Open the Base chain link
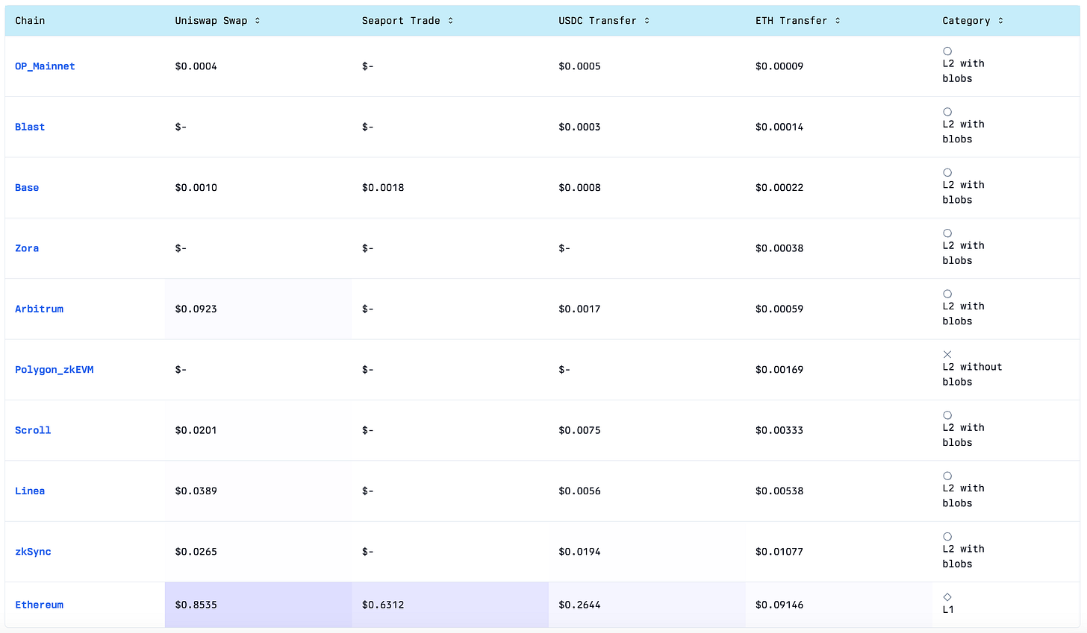The image size is (1087, 633). point(27,187)
